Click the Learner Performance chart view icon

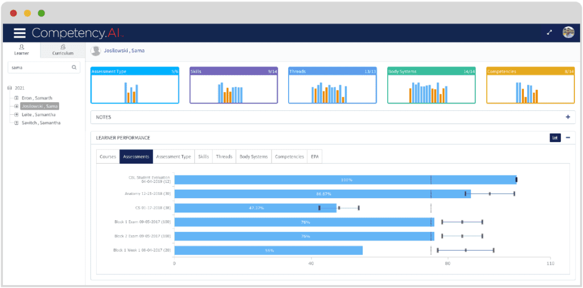tap(555, 137)
